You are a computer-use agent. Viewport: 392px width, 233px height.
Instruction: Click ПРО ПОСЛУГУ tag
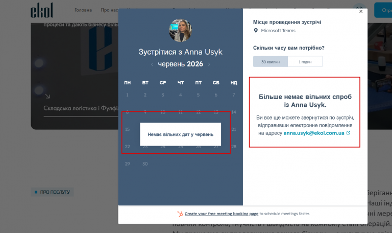tap(52, 192)
